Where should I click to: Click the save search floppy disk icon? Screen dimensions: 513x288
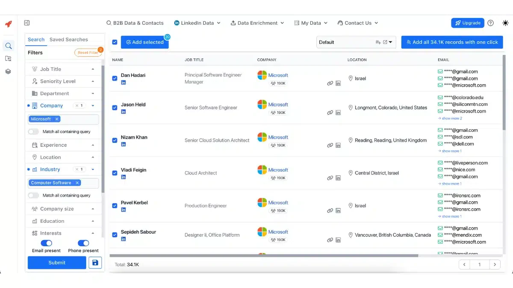(95, 262)
